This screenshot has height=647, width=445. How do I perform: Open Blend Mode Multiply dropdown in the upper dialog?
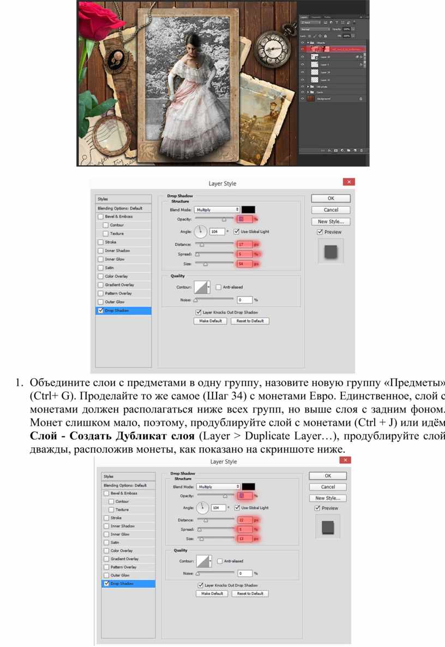(217, 209)
